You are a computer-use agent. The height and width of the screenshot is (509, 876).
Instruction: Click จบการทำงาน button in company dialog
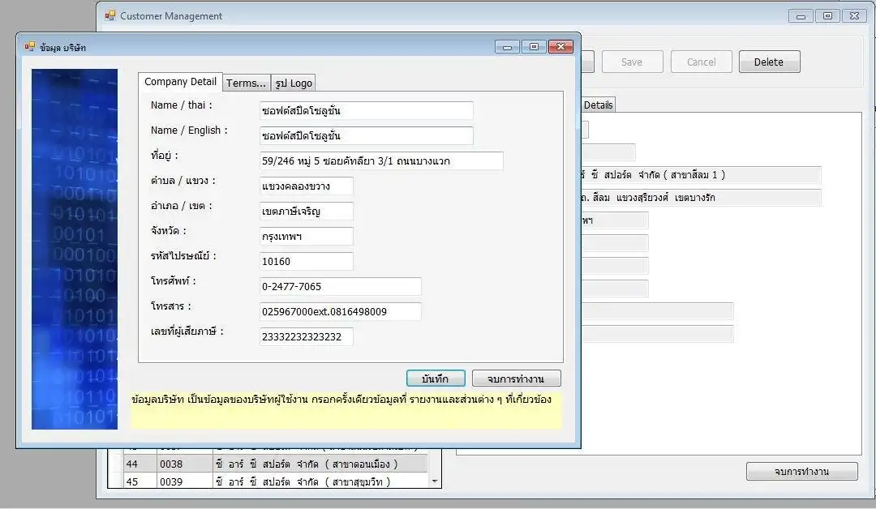pos(516,379)
